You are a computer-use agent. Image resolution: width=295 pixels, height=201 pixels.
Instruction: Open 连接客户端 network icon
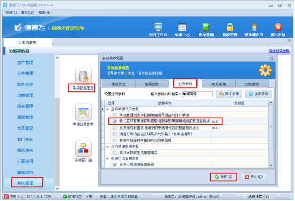(84, 148)
